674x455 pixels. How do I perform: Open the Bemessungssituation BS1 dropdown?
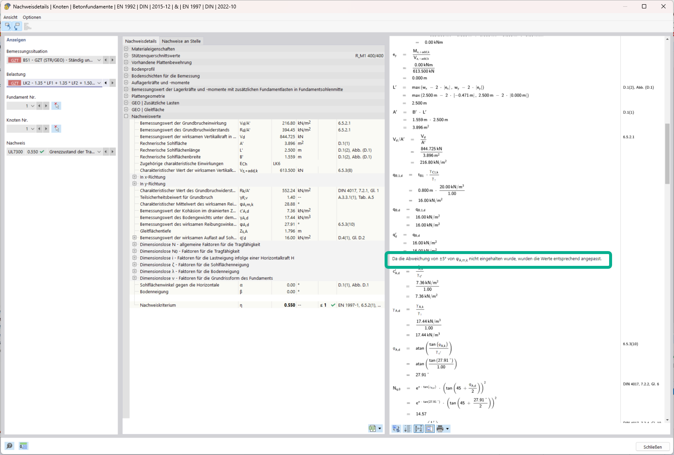[99, 60]
